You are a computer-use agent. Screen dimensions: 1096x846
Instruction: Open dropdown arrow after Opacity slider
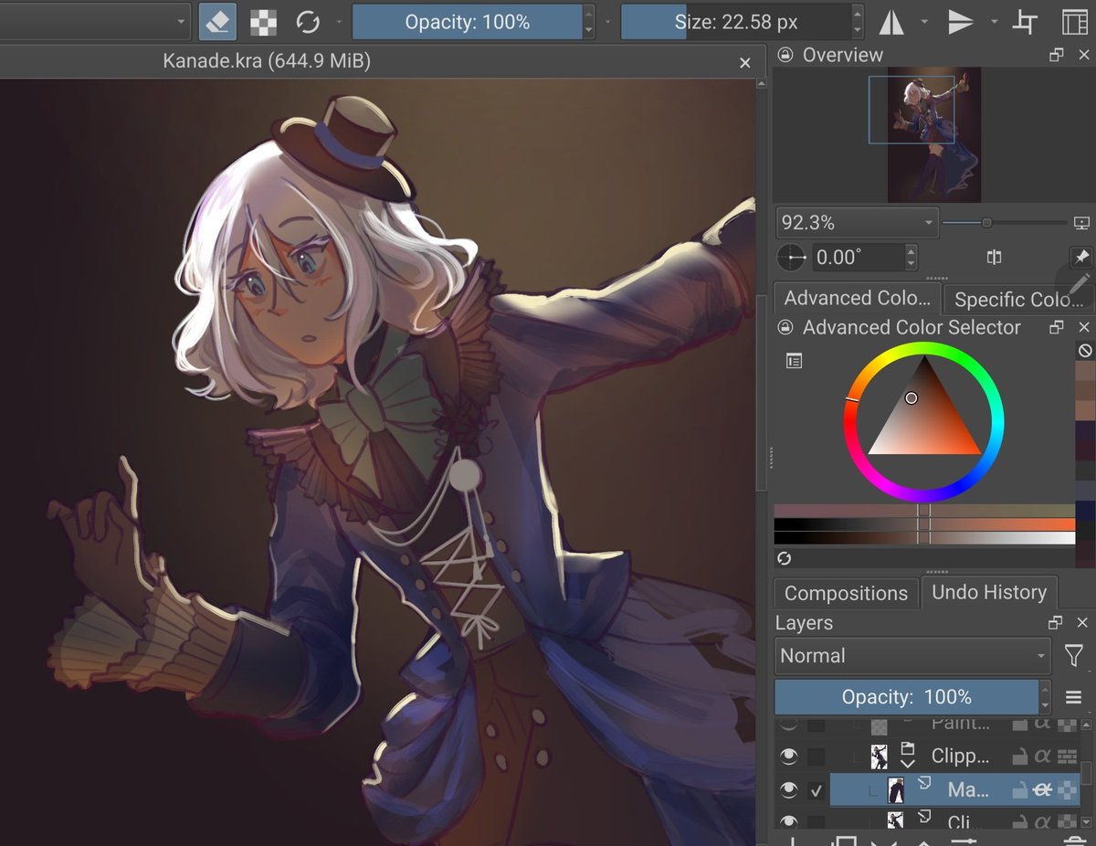point(607,21)
